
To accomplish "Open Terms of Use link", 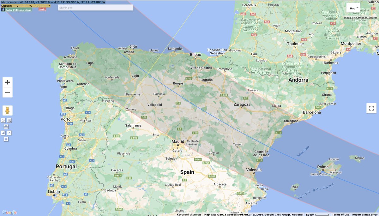I will (340, 214).
